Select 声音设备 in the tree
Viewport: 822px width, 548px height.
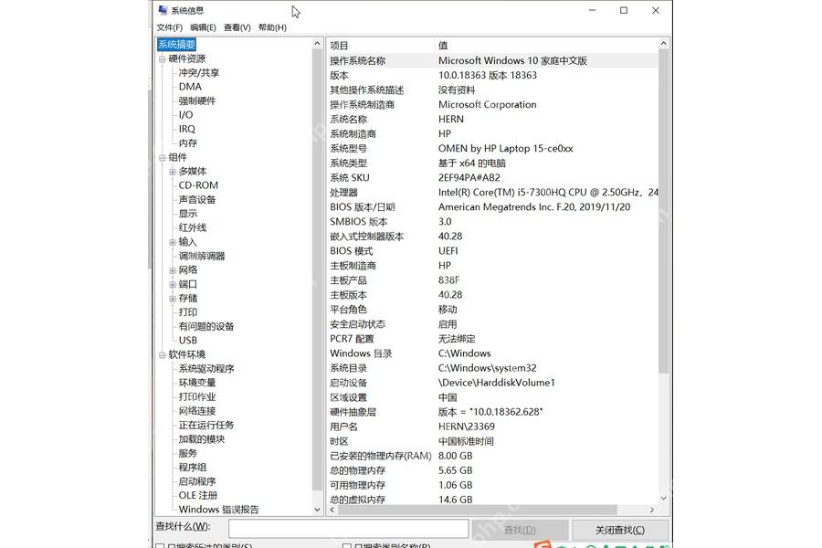click(x=197, y=199)
